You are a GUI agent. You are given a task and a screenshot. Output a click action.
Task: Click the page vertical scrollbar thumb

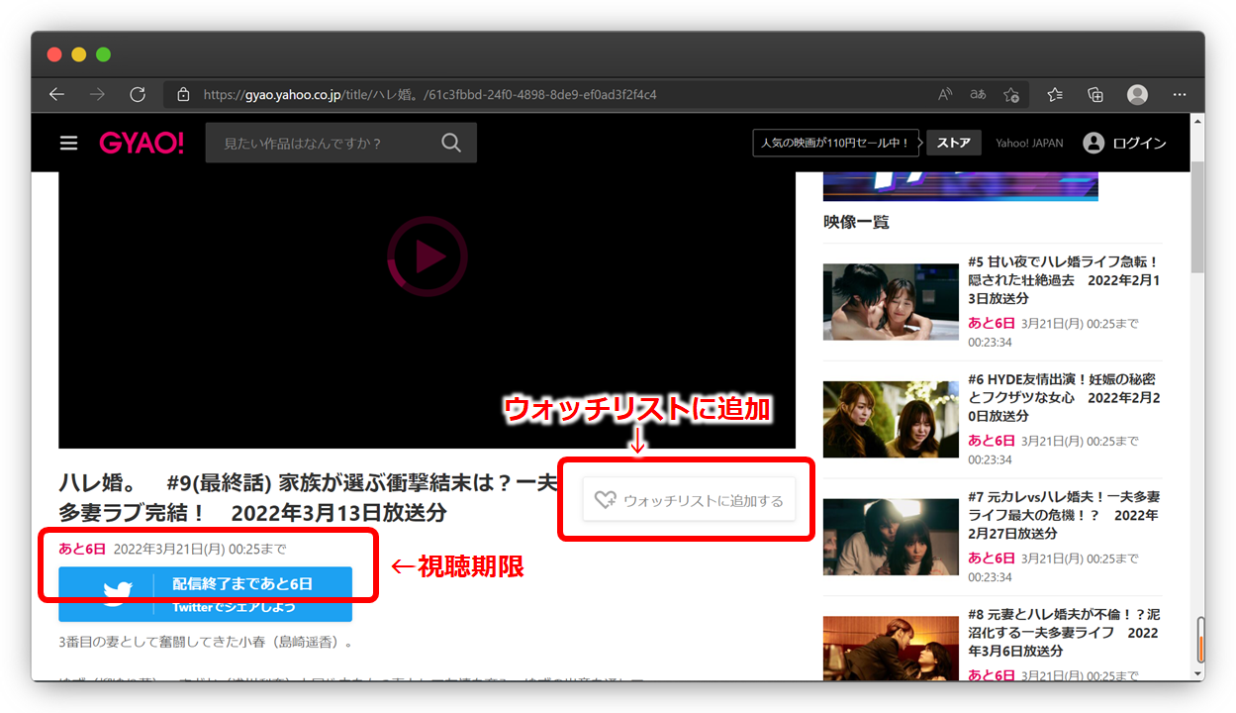coord(1197,218)
